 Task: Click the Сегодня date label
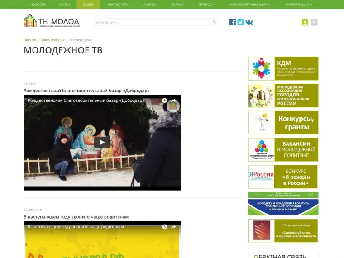point(30,83)
